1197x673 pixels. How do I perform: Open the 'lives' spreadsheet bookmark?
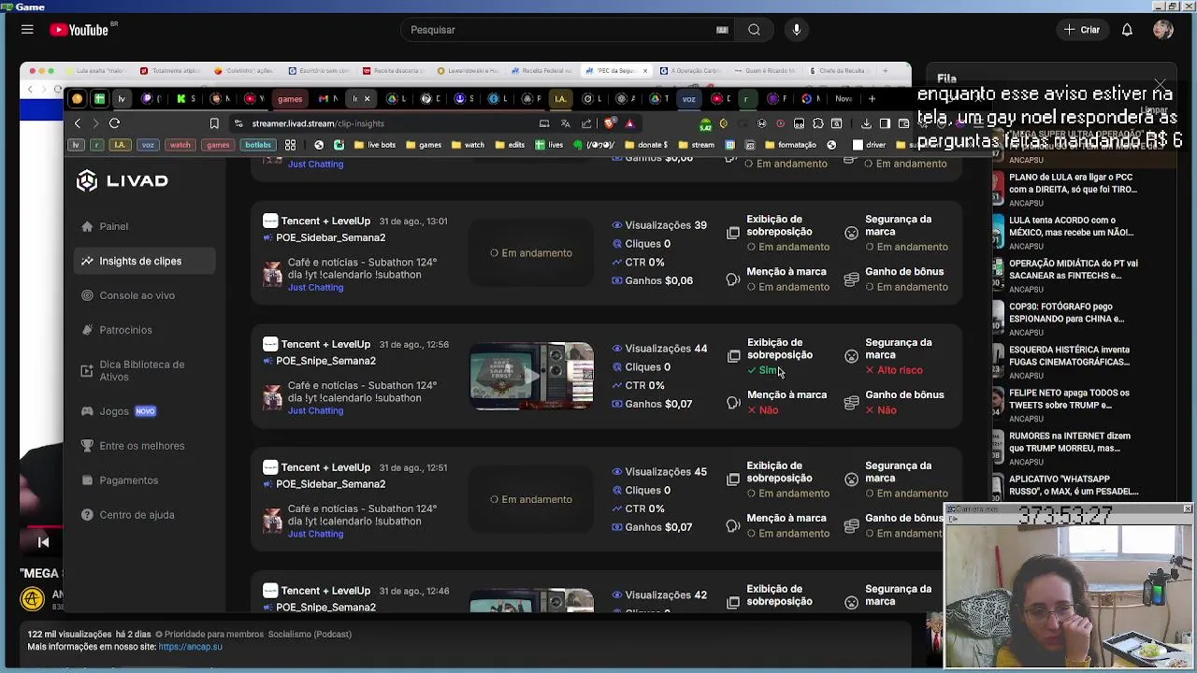coord(549,145)
